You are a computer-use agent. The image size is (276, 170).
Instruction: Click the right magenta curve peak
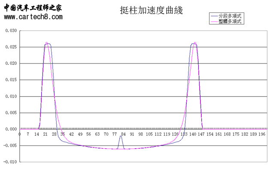[195, 43]
